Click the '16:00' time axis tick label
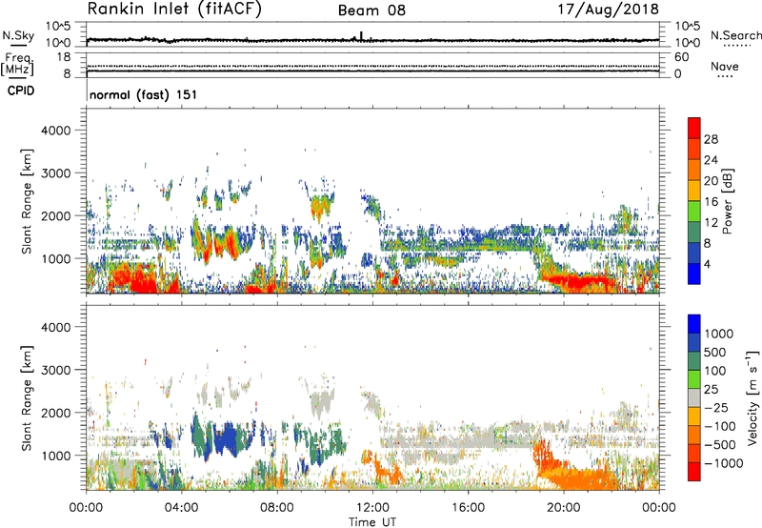 (468, 508)
